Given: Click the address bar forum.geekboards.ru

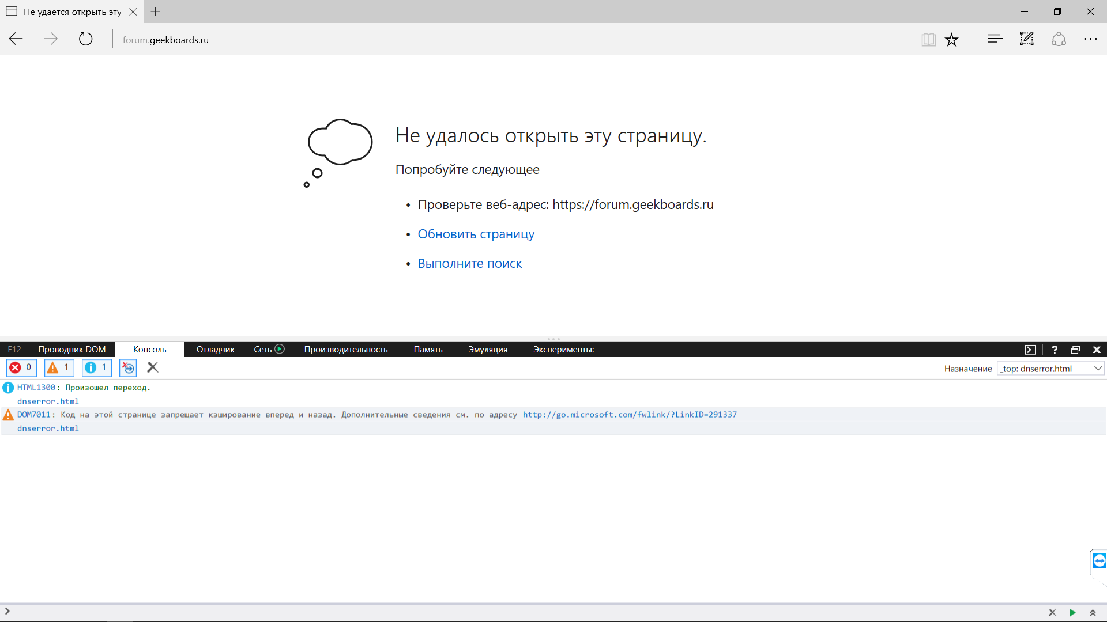Looking at the screenshot, I should [x=165, y=40].
